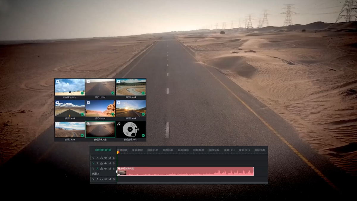The width and height of the screenshot is (357, 201).
Task: Select the 旅行複合片段 clip on the timeline
Action: click(x=185, y=171)
